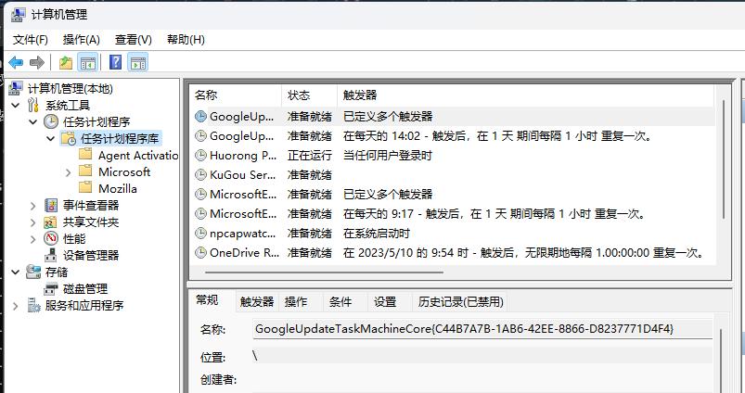The width and height of the screenshot is (745, 393).
Task: Click the Agent Activation folder icon
Action: 85,155
